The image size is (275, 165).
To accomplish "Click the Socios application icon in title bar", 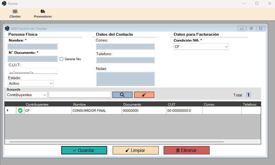I will pos(4,3).
